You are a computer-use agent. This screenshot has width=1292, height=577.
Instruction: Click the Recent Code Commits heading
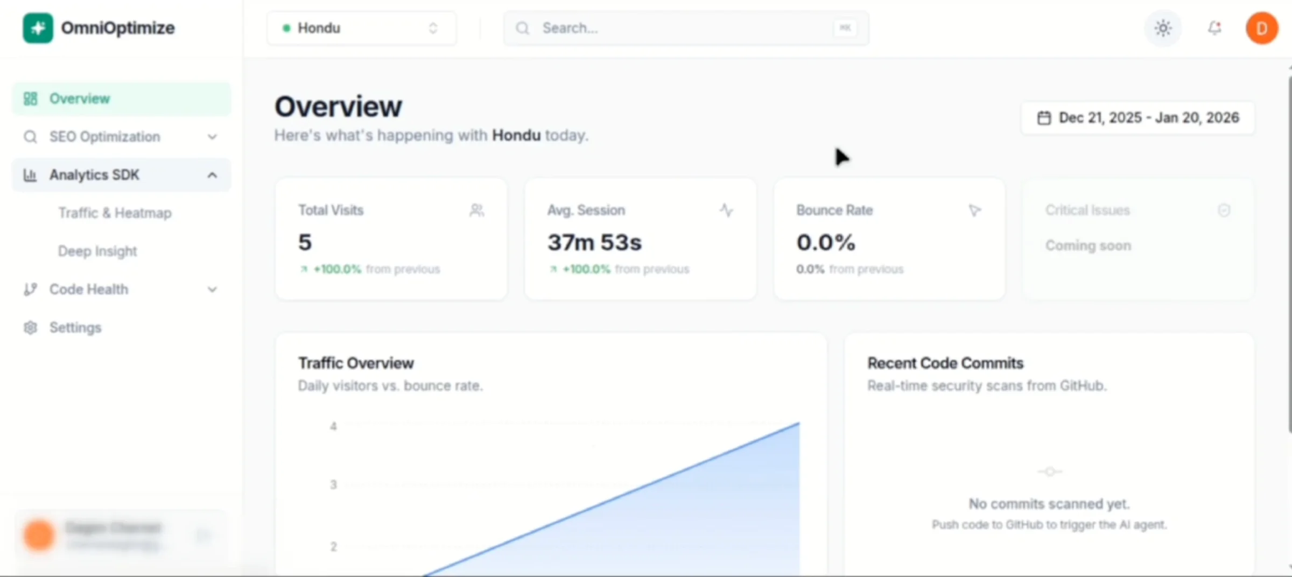pos(945,363)
